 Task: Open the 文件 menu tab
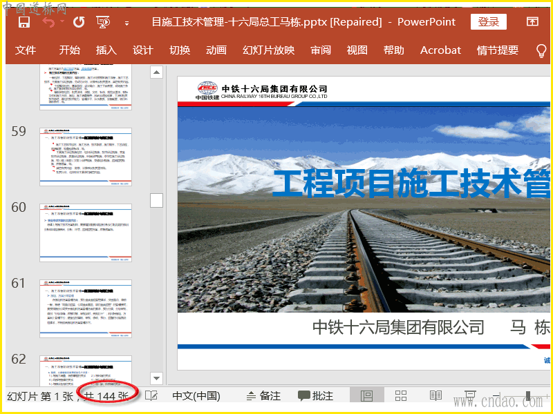pos(26,50)
